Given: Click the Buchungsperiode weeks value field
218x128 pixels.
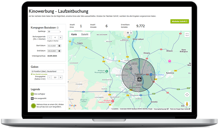Looking at the screenshot, I should (55, 37).
